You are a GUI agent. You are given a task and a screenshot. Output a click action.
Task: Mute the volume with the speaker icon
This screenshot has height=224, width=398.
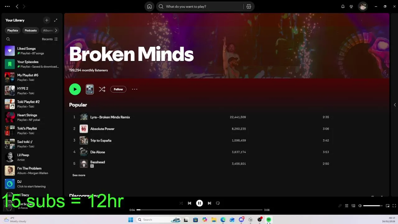(x=360, y=206)
